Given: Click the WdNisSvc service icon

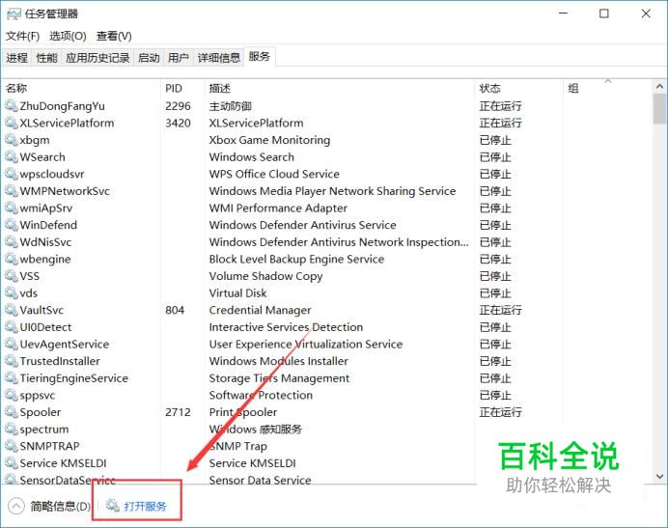Looking at the screenshot, I should [x=11, y=241].
